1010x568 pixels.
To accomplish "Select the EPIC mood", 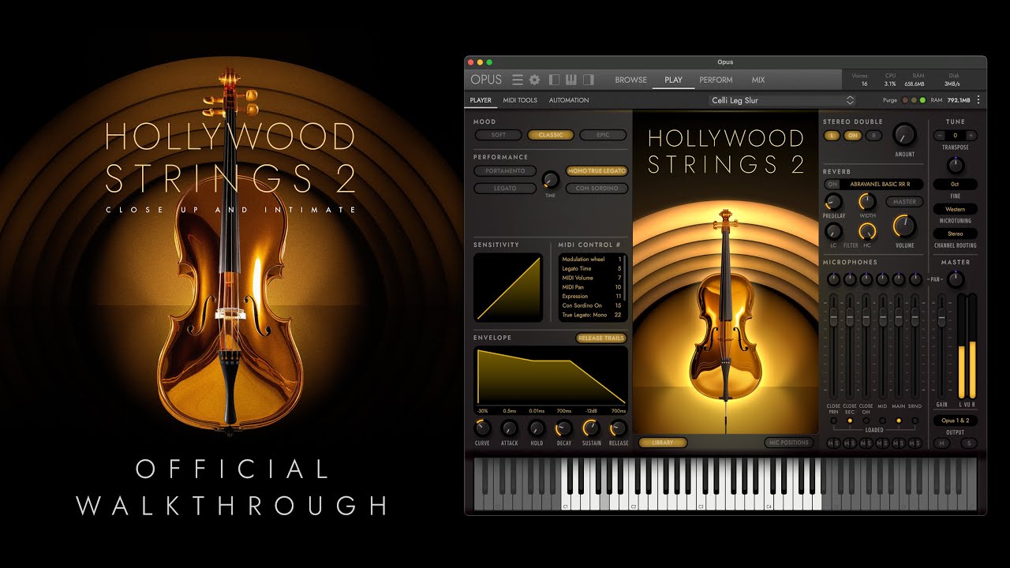I will (x=603, y=135).
